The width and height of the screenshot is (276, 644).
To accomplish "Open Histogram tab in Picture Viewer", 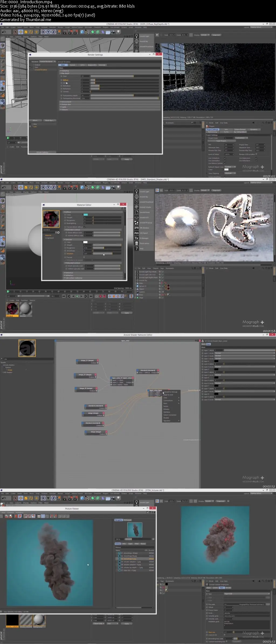I will tap(127, 520).
